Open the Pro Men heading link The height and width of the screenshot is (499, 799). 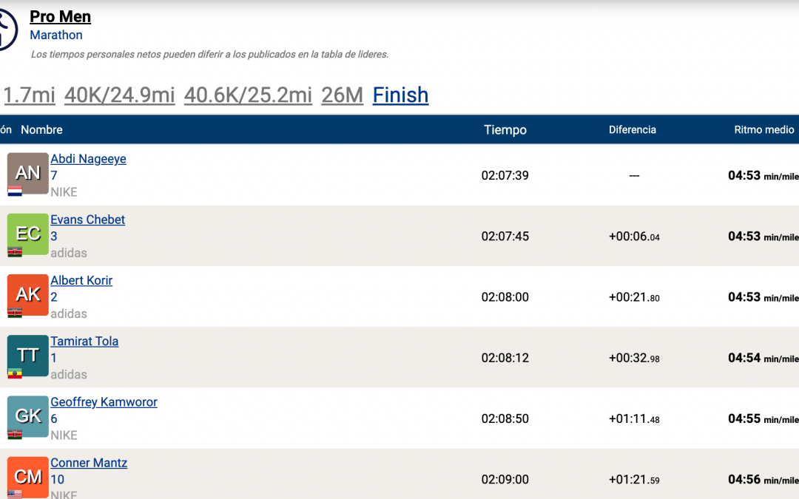61,16
